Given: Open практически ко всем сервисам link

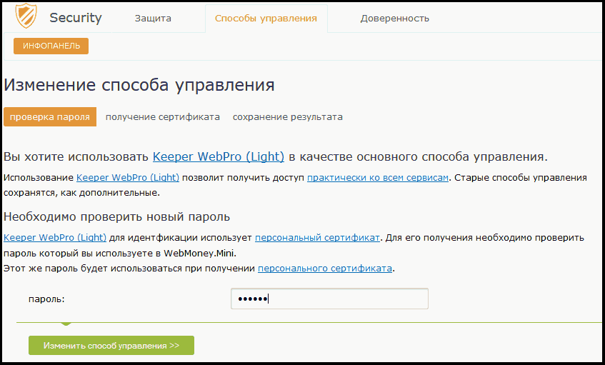Looking at the screenshot, I should click(x=378, y=177).
